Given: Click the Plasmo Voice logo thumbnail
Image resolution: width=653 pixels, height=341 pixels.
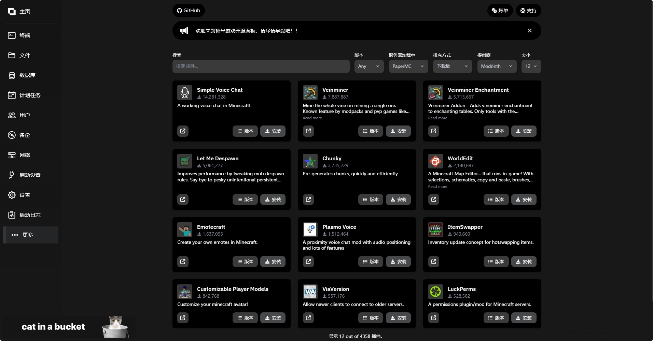Looking at the screenshot, I should pos(310,230).
